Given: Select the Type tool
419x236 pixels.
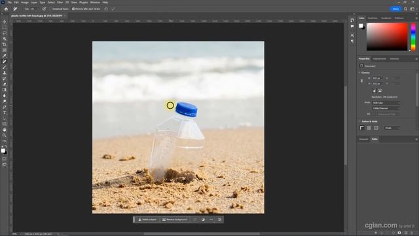Looking at the screenshot, I should click(x=5, y=113).
